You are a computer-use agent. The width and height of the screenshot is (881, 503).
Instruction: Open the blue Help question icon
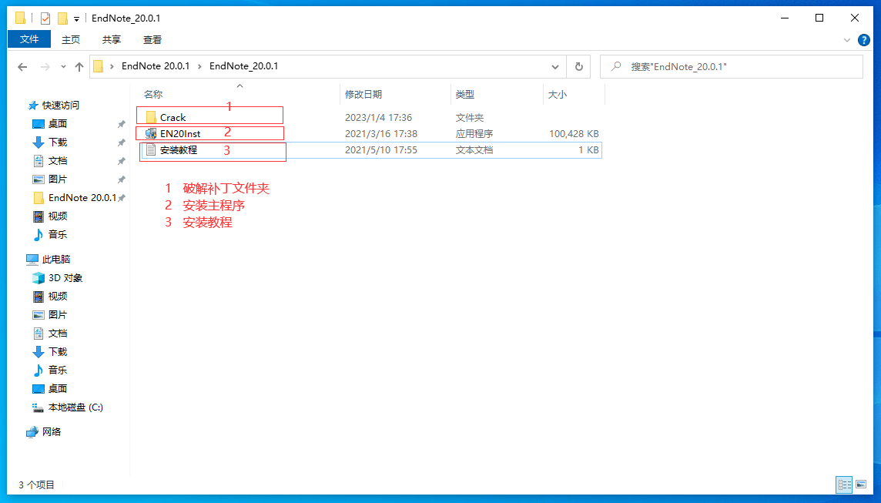tap(864, 40)
